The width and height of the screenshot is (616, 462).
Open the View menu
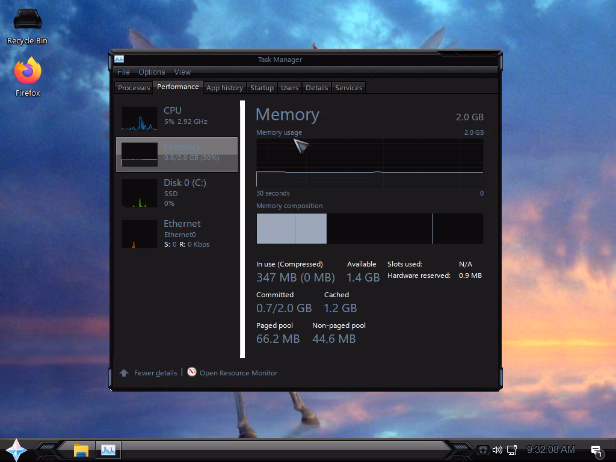[x=182, y=72]
